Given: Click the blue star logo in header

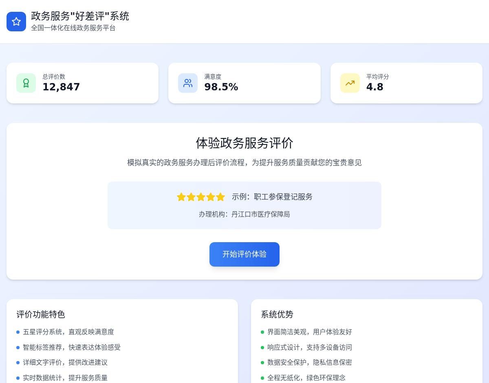Looking at the screenshot, I should tap(16, 22).
